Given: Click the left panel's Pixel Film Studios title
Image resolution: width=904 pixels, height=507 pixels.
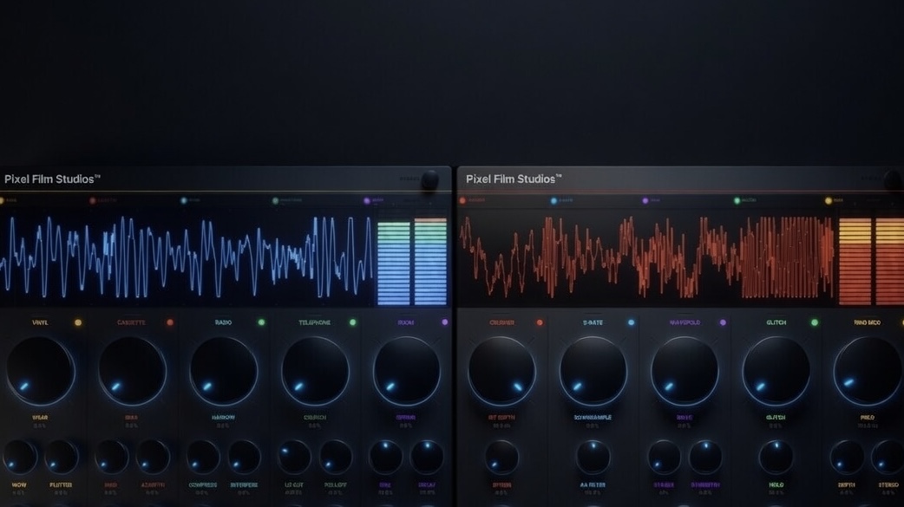Looking at the screenshot, I should click(x=52, y=179).
